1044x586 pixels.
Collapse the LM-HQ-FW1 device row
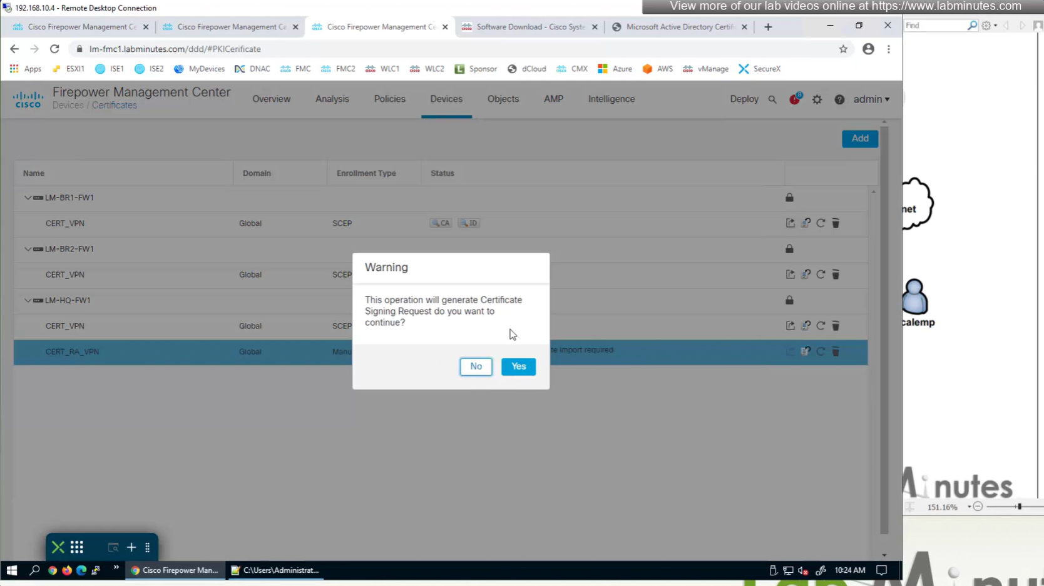click(x=28, y=300)
